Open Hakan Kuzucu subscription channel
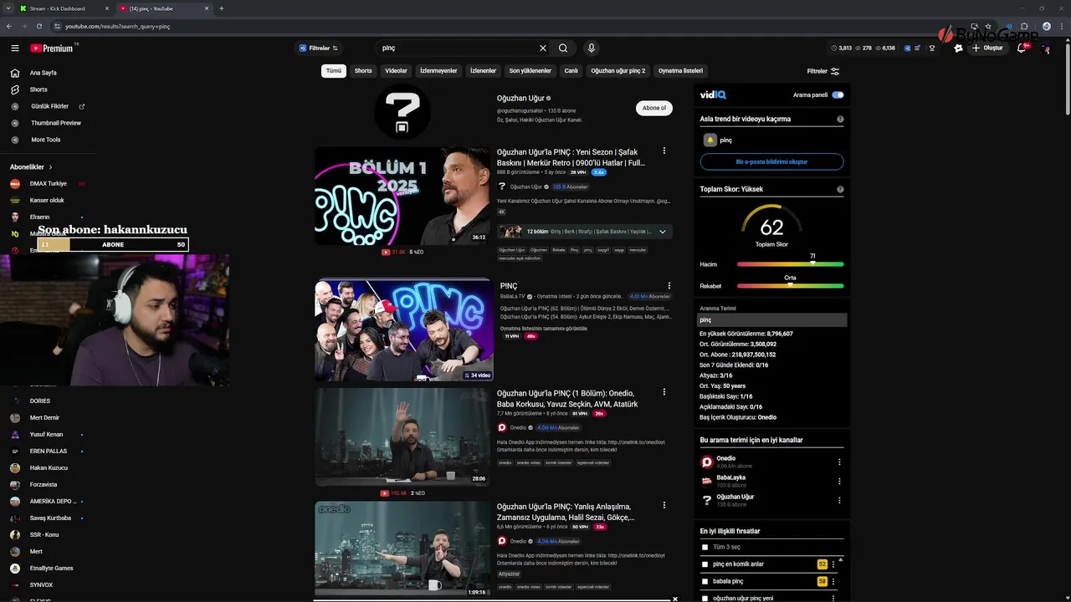 (x=49, y=467)
